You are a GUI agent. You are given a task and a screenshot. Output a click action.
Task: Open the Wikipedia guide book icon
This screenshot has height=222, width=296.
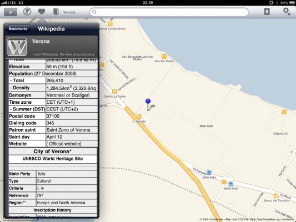click(x=56, y=12)
